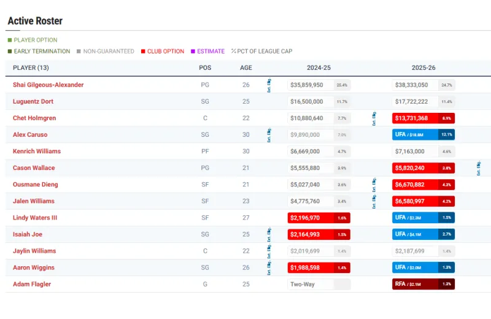
Task: Click Alex Caruso's UFA 2025-26 cell
Action: [423, 134]
